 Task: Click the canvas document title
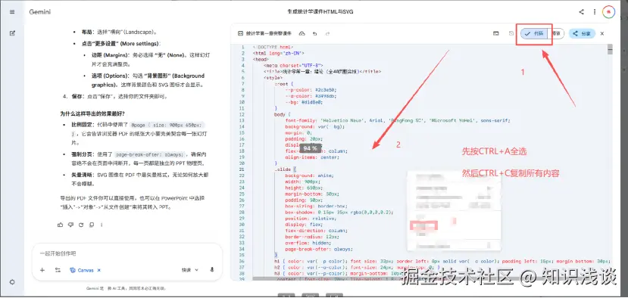[x=269, y=33]
